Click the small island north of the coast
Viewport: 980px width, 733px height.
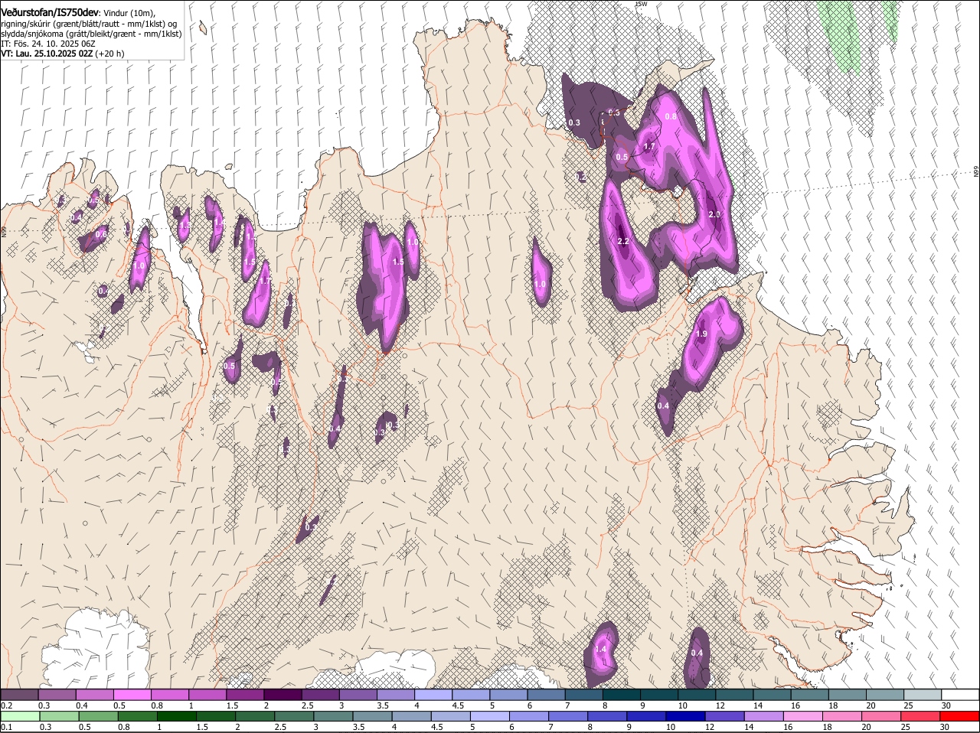click(203, 28)
